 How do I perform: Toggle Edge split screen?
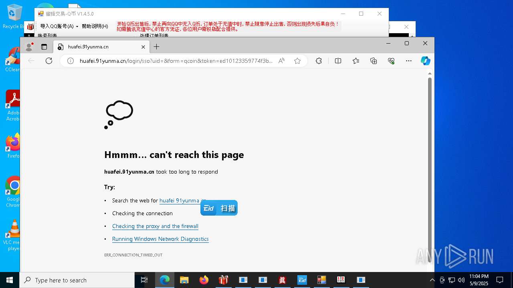[338, 61]
